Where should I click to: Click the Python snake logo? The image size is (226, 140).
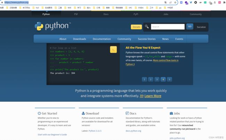(x=39, y=26)
